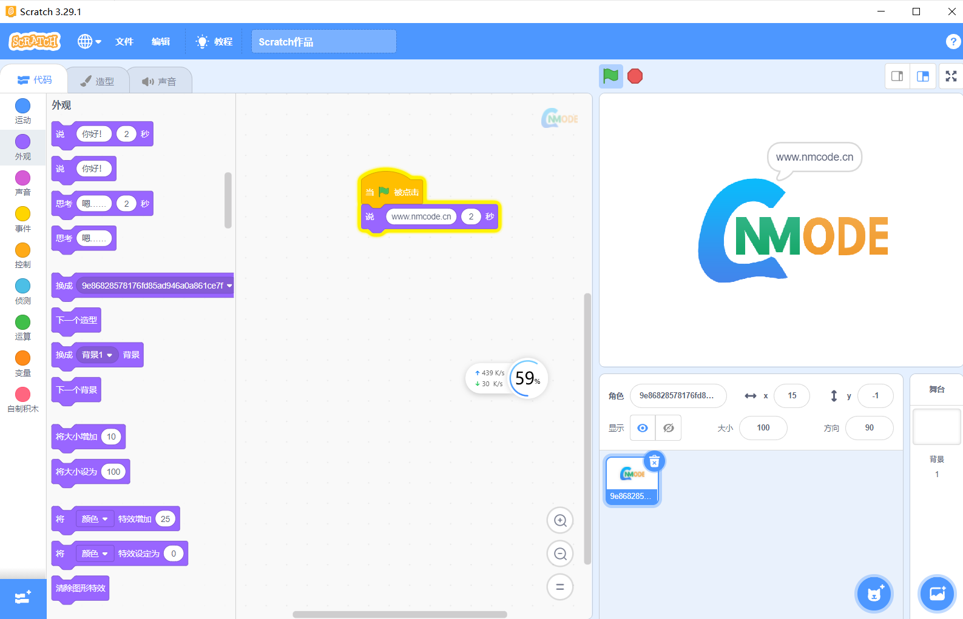963x619 pixels.
Task: Click the green flag to run
Action: click(610, 76)
